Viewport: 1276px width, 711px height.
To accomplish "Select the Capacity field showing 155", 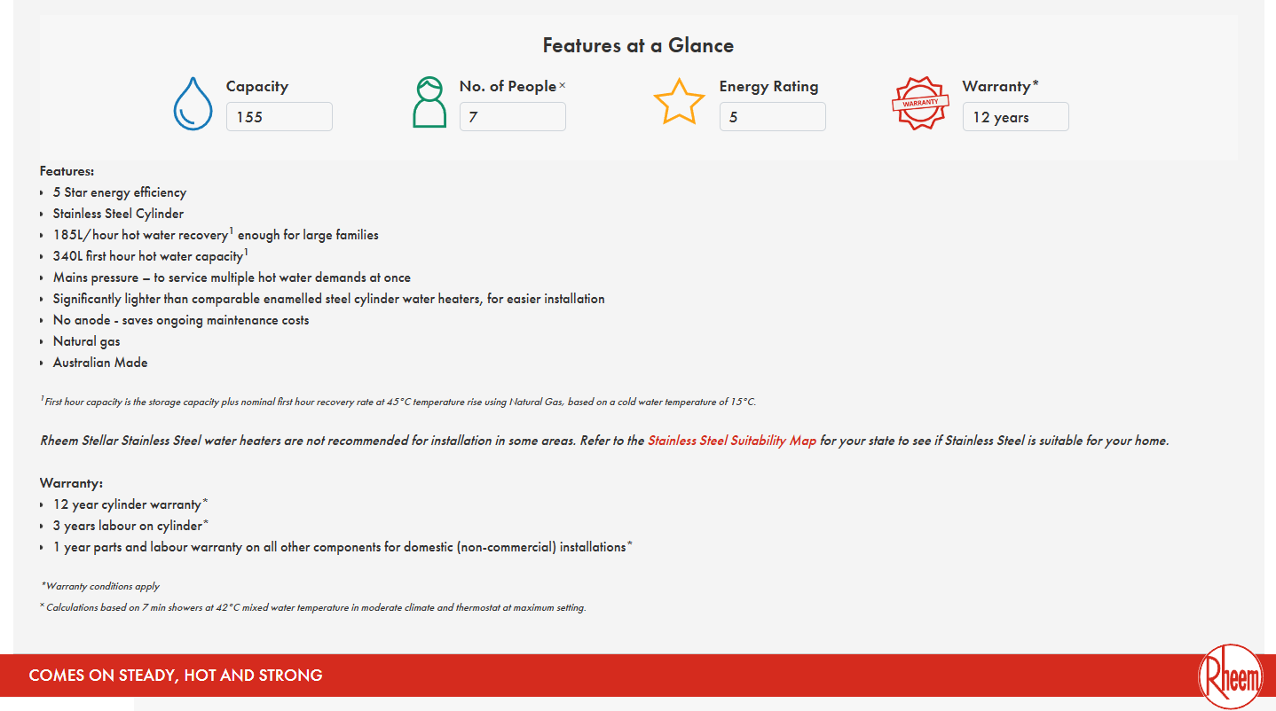I will tap(280, 117).
